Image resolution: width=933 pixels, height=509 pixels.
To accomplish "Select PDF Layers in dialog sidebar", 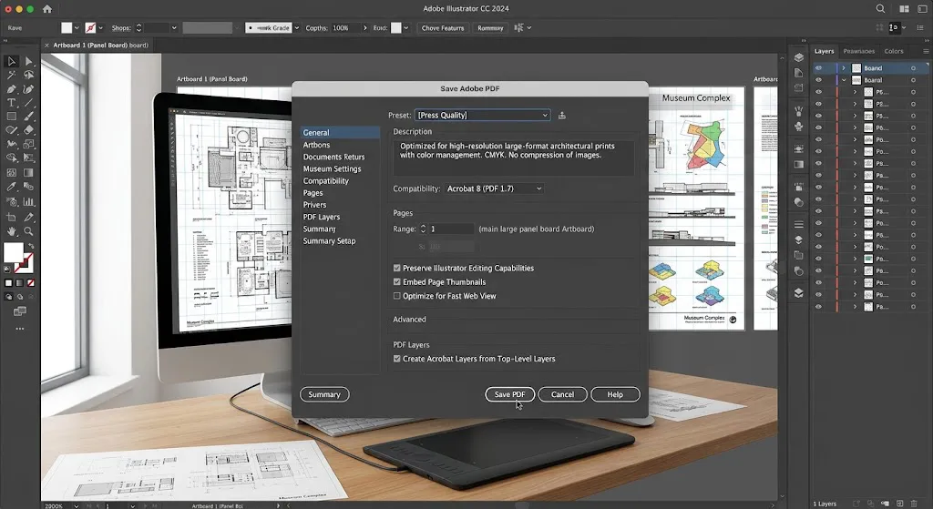I will coord(322,217).
